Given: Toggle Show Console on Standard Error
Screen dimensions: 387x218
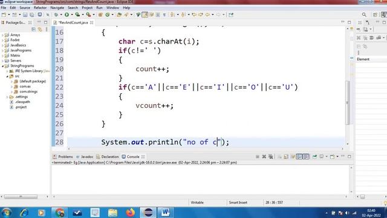Looking at the screenshot, I should point(306,157).
